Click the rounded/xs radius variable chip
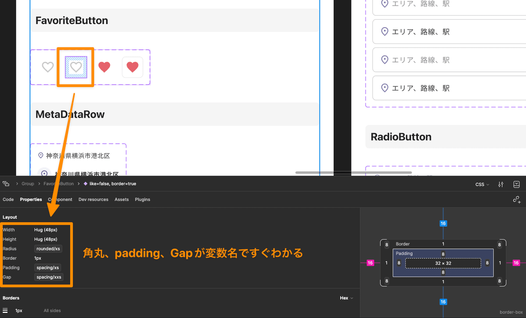This screenshot has width=526, height=318. click(x=48, y=249)
